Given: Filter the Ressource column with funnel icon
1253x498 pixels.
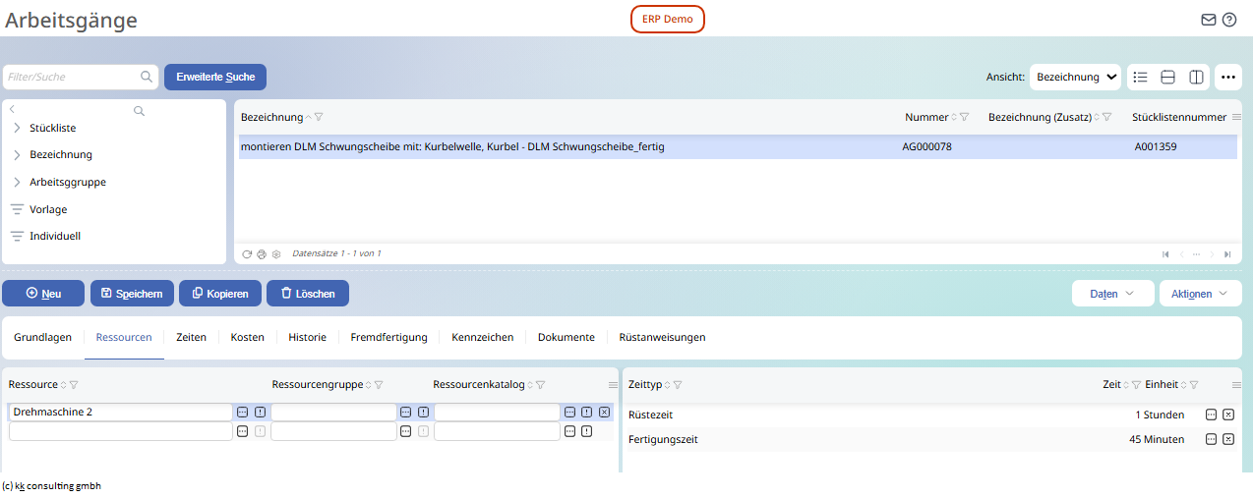Looking at the screenshot, I should tap(74, 385).
